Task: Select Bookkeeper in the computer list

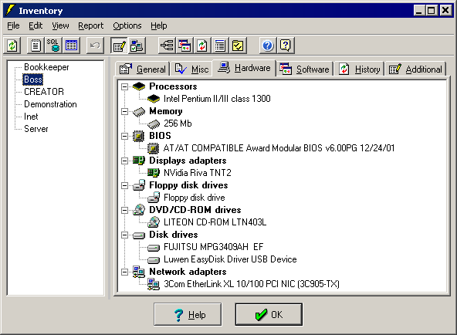Action: tap(46, 67)
